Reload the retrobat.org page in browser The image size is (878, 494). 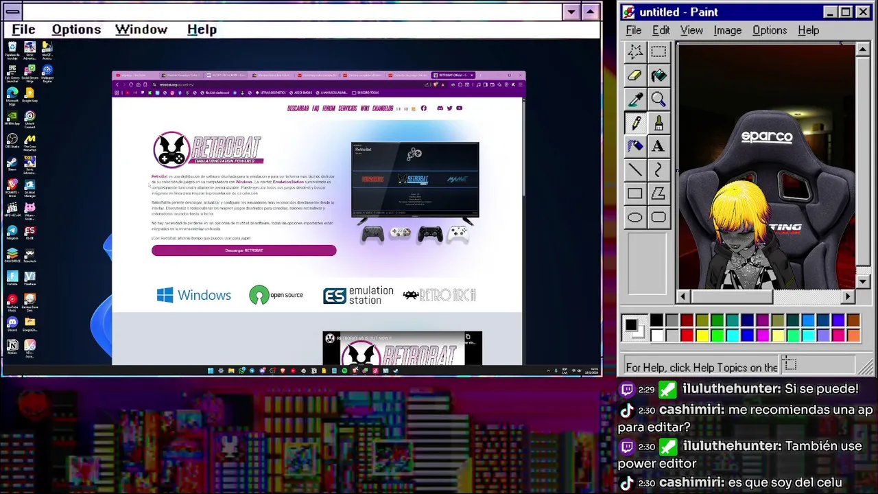point(131,84)
